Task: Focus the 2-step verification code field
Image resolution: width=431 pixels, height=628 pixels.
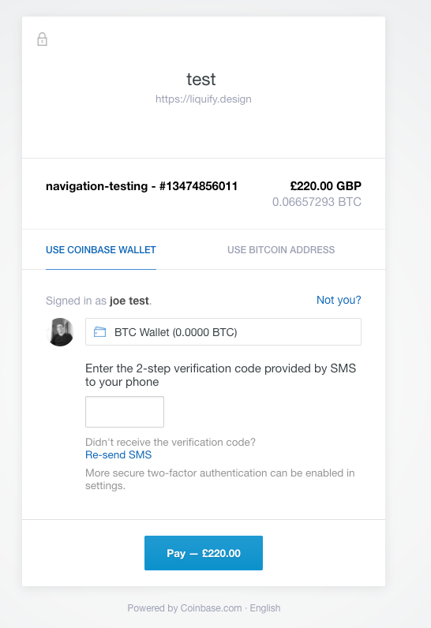Action: [x=125, y=412]
